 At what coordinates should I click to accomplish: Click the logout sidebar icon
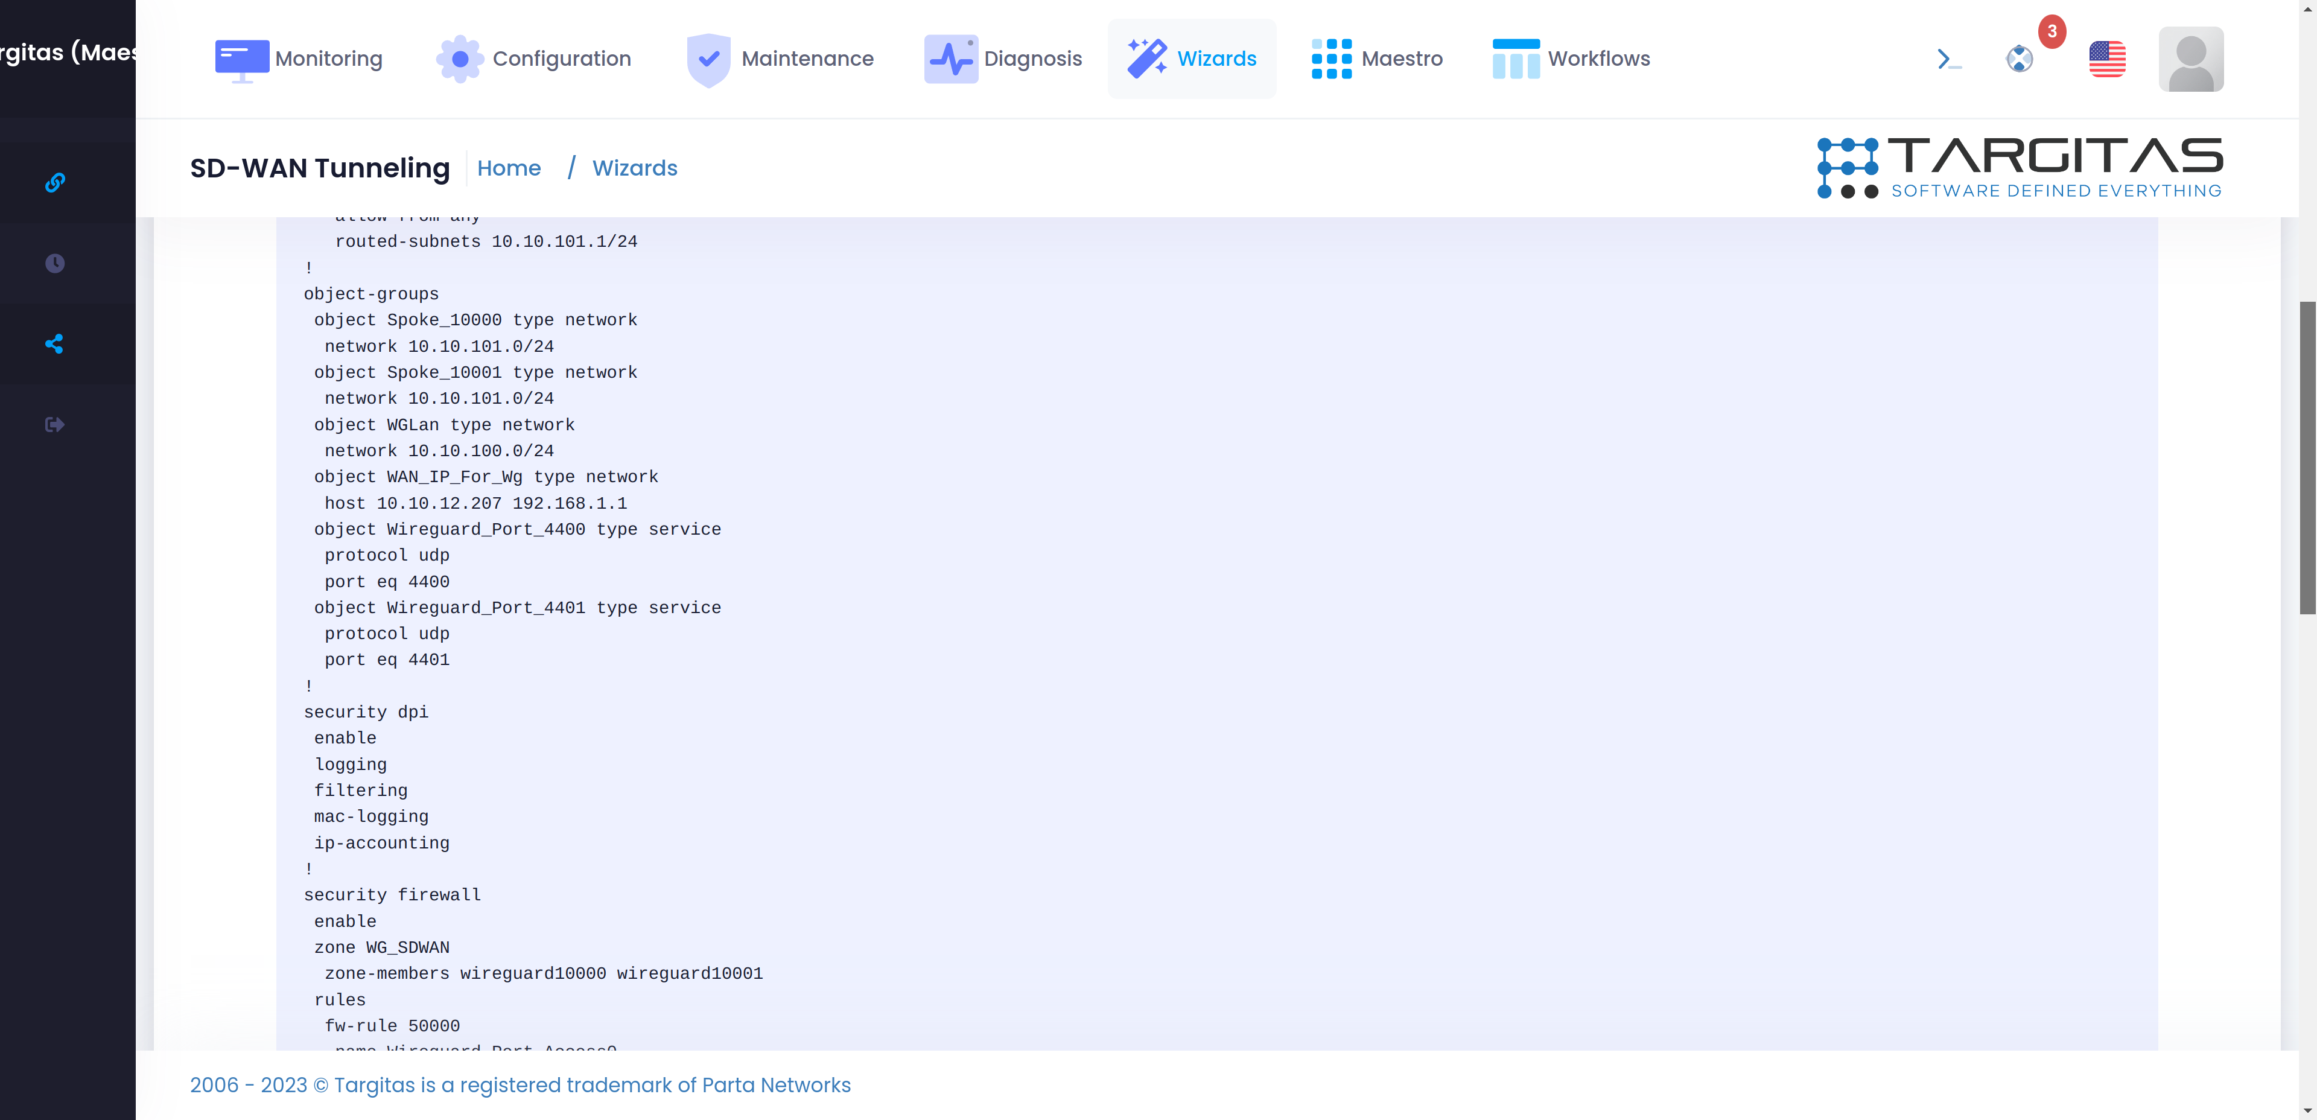pos(55,424)
